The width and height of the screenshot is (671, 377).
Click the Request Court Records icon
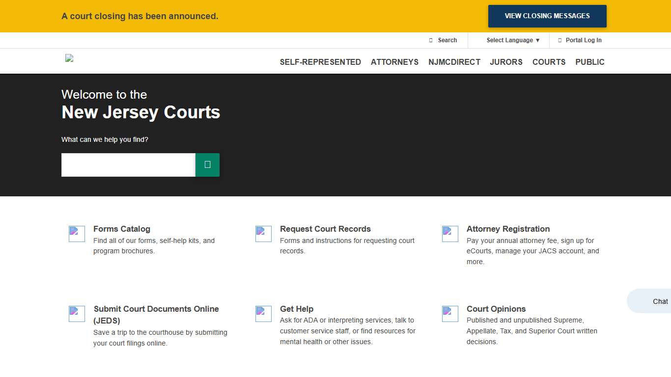(x=263, y=234)
